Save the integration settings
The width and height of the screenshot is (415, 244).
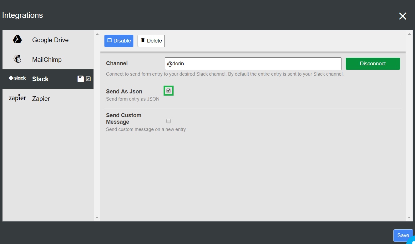pyautogui.click(x=403, y=235)
